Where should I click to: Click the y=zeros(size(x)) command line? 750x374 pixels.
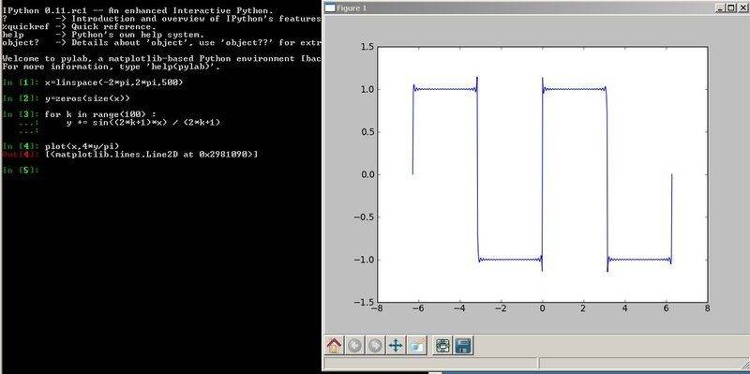87,98
